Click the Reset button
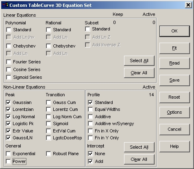 tap(174, 97)
